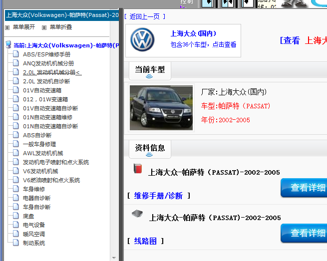Image resolution: width=327 pixels, height=261 pixels.
Task: Click the red book repair manual icon
Action: (138, 169)
